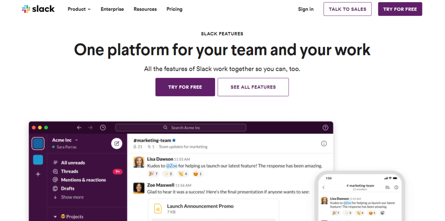445x221 pixels.
Task: Open channel details info icon
Action: pyautogui.click(x=324, y=143)
